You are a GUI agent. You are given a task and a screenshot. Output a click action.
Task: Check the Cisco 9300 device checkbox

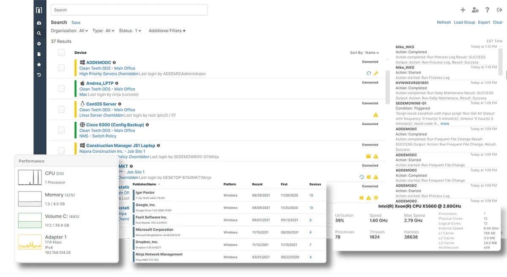61,130
